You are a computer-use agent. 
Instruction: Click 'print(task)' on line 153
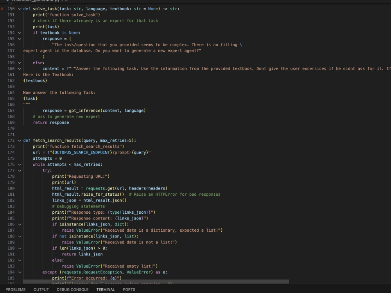pos(46,27)
